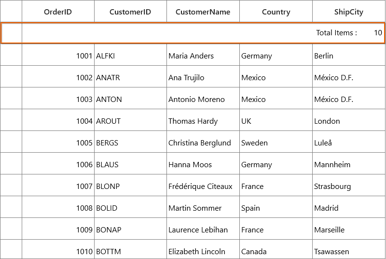386x259 pixels.
Task: Select the Frédérique Citeaux cell
Action: click(203, 186)
